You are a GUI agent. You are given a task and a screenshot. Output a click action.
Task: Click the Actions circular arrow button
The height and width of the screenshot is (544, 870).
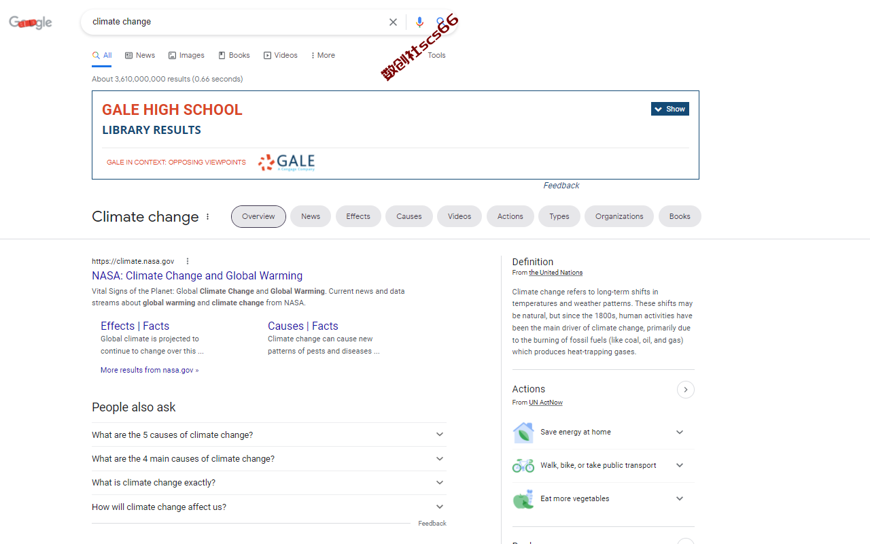[686, 390]
